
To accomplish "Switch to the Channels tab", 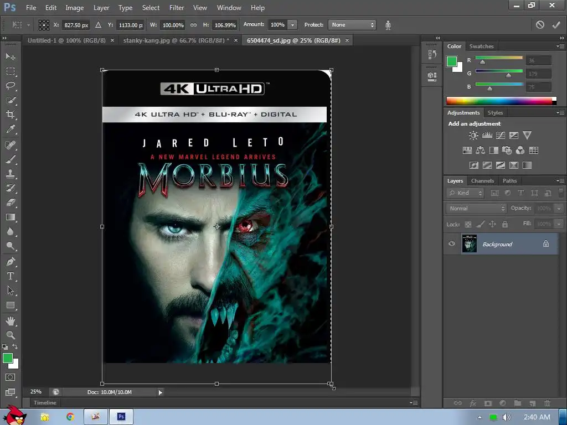I will (482, 181).
